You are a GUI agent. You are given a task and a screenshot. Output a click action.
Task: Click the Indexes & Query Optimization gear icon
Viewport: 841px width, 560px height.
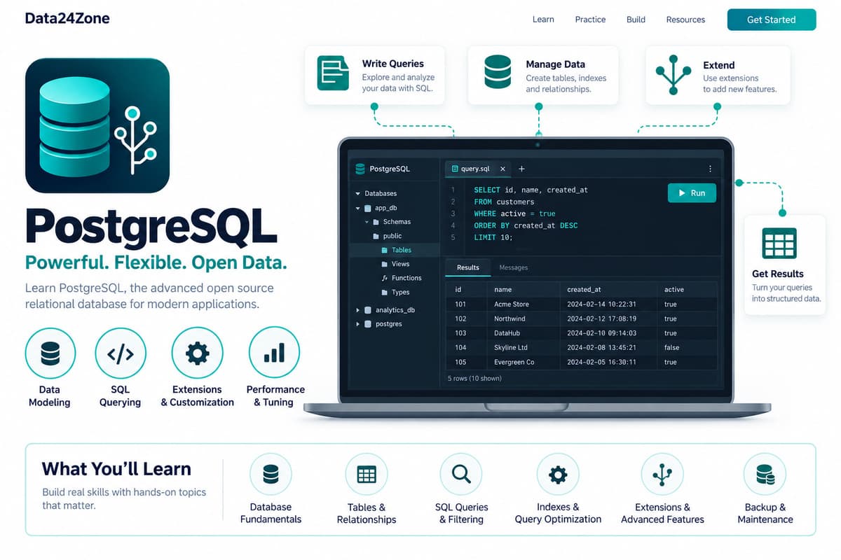[558, 475]
